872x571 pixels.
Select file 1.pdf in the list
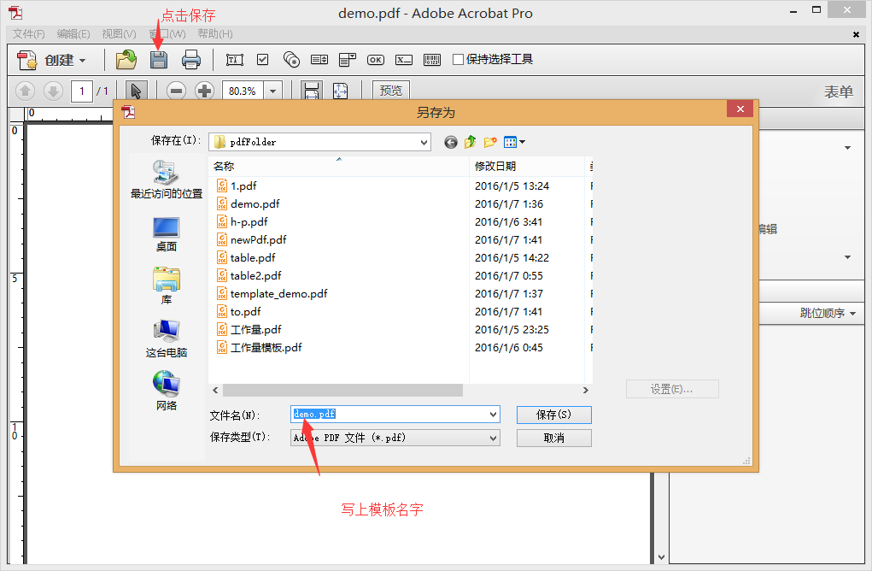pos(237,185)
